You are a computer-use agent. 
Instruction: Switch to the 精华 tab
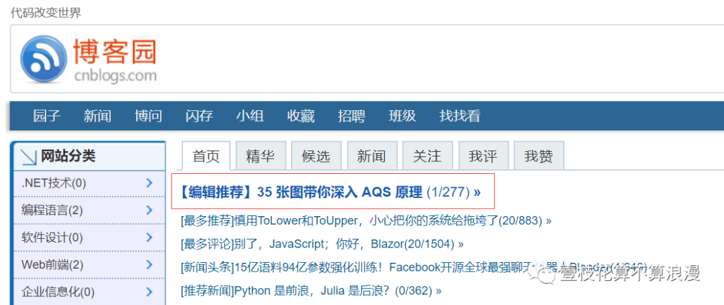(x=261, y=157)
